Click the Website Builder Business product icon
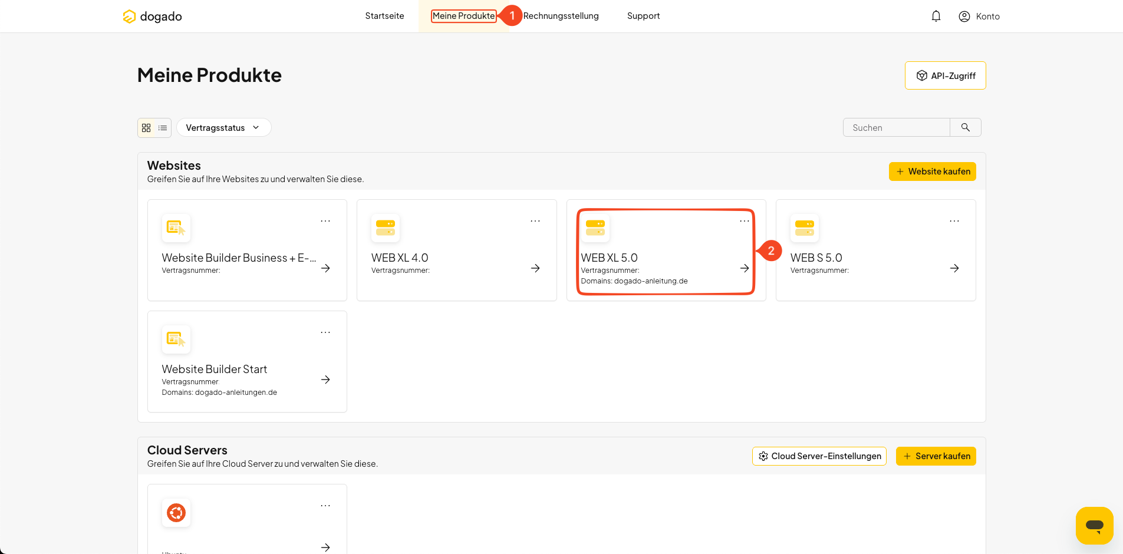 pyautogui.click(x=176, y=228)
